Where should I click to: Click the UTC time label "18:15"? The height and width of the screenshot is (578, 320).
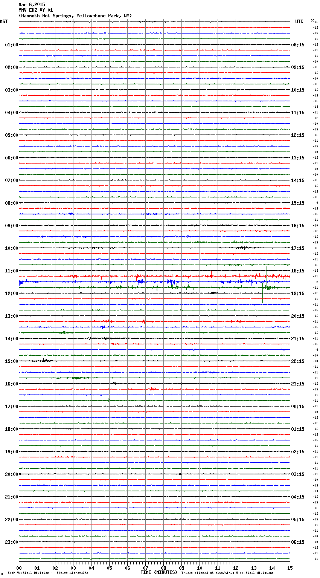click(x=298, y=271)
